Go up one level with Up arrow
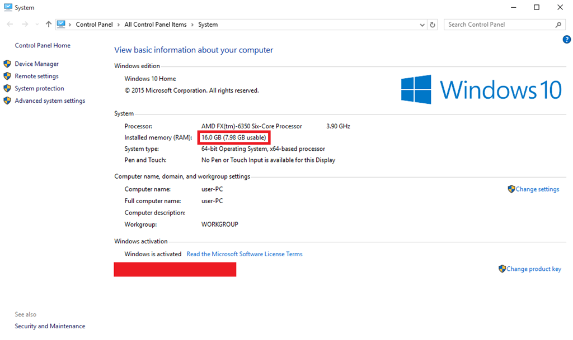The width and height of the screenshot is (573, 340). click(48, 25)
